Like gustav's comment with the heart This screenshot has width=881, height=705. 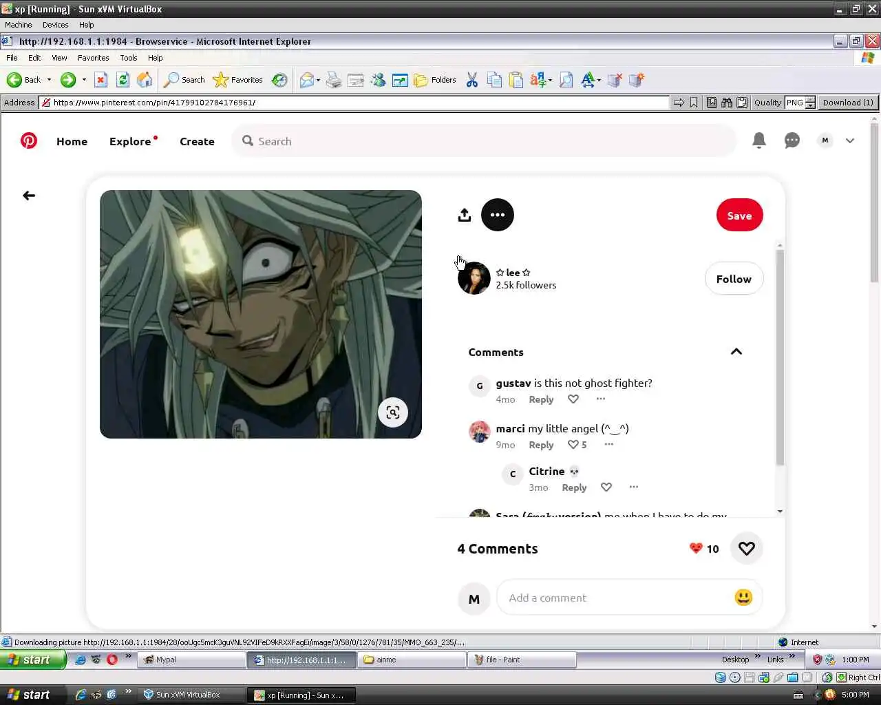coord(573,399)
